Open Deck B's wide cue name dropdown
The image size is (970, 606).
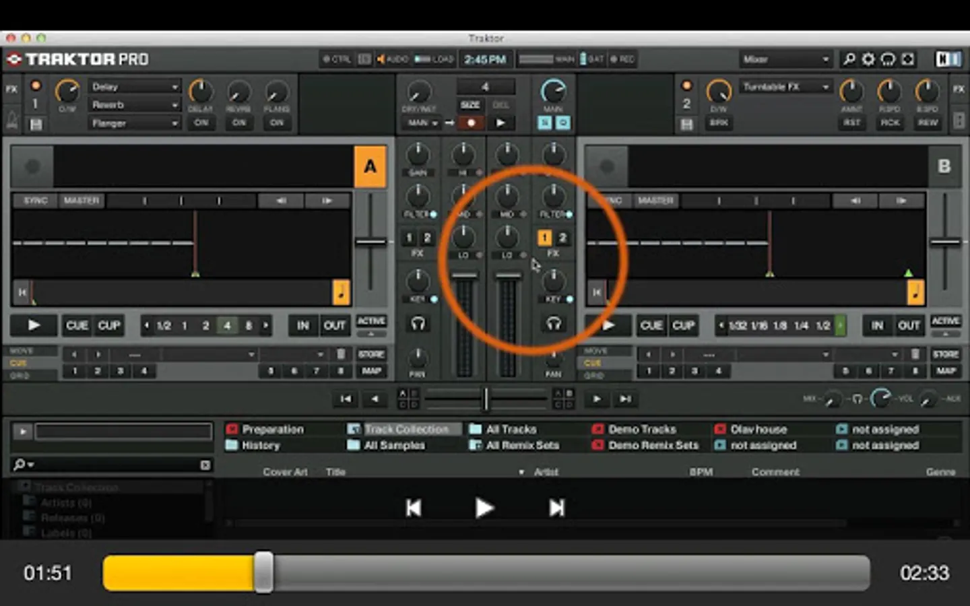[783, 354]
